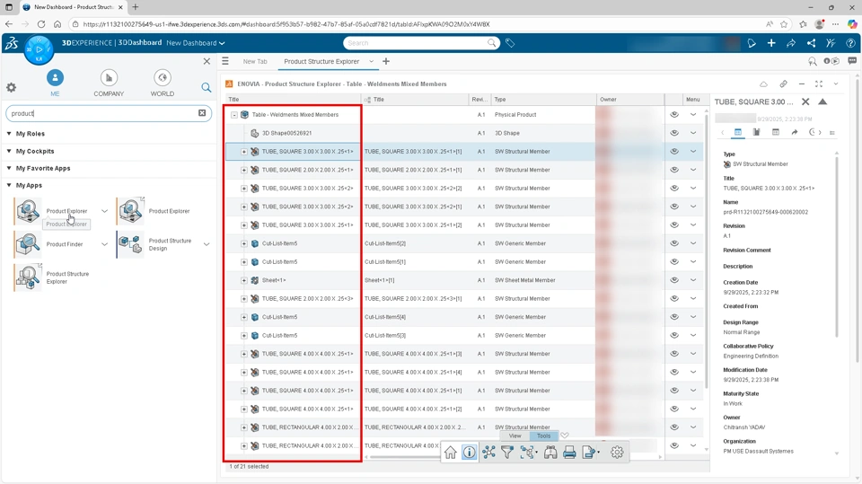862x484 pixels.
Task: Toggle eye for Cut-List-Item5[2] row
Action: click(x=674, y=243)
